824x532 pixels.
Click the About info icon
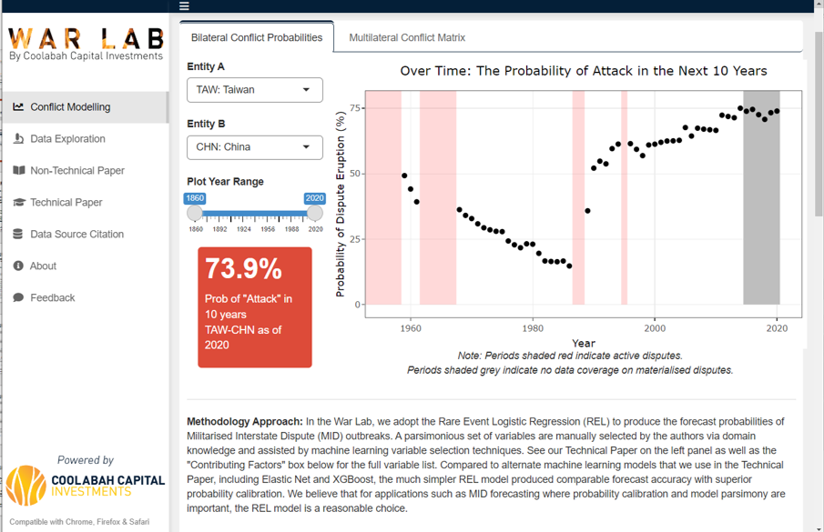[x=18, y=266]
